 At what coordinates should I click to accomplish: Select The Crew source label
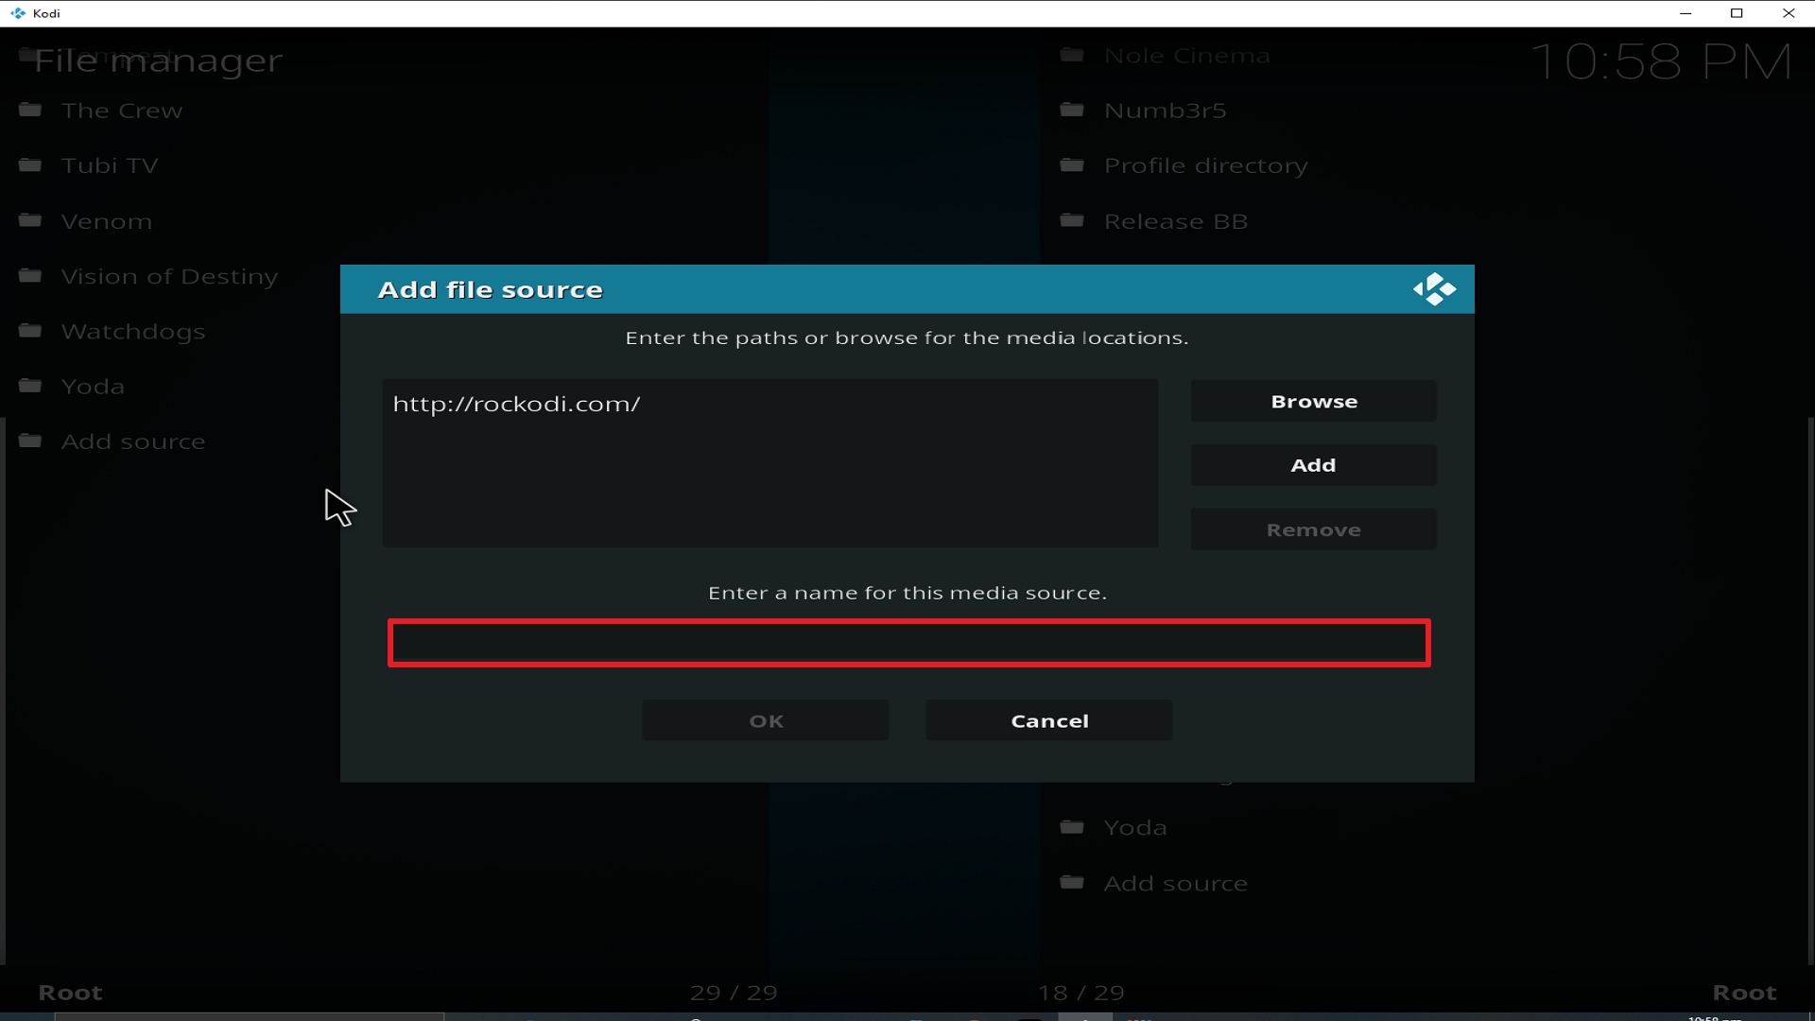tap(122, 111)
